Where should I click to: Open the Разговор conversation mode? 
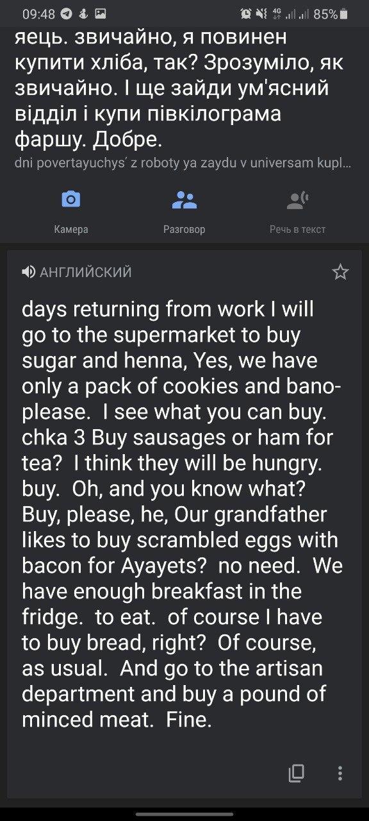[184, 212]
